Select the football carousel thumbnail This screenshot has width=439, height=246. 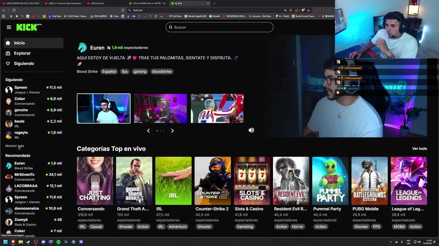[217, 108]
